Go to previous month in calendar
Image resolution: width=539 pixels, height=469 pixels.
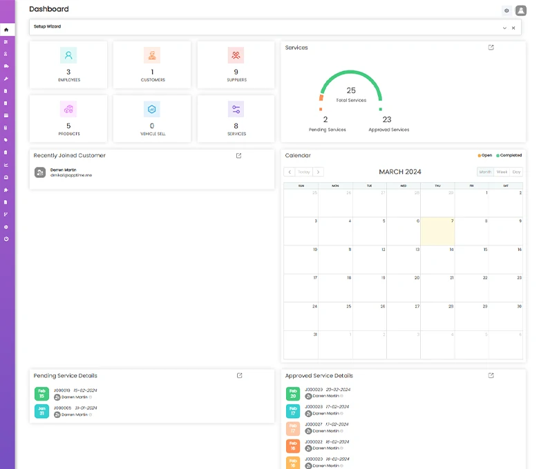(290, 172)
